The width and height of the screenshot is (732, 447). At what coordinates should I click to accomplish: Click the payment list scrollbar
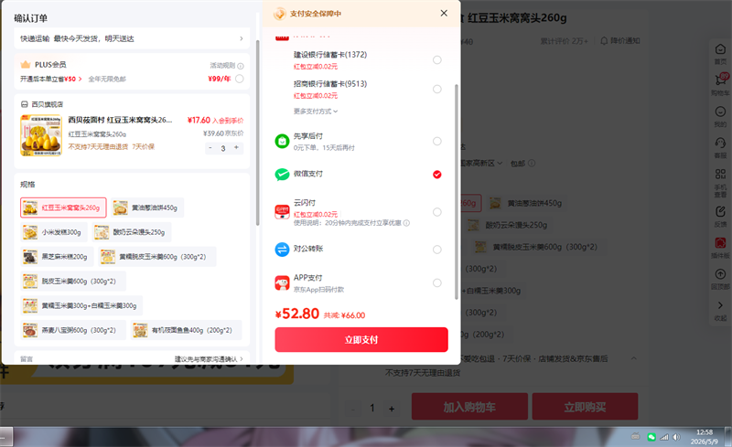click(456, 192)
